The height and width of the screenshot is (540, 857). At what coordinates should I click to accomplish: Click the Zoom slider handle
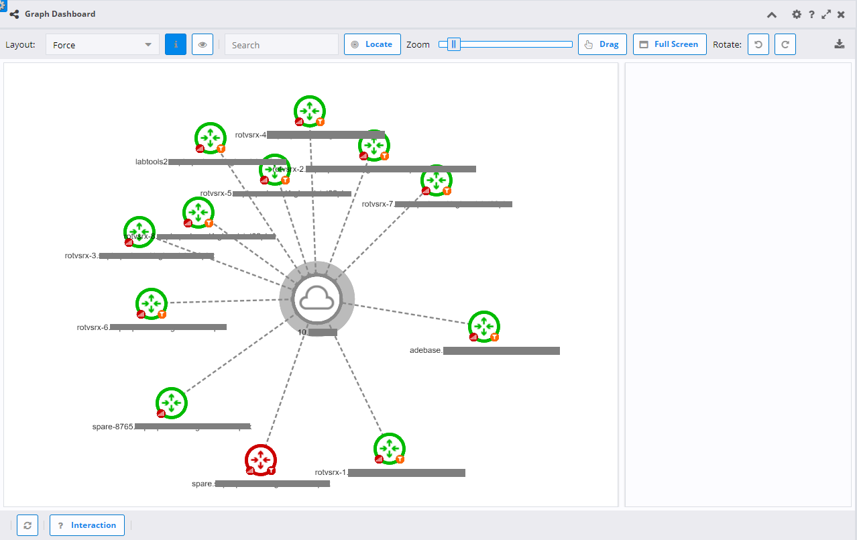click(x=454, y=44)
